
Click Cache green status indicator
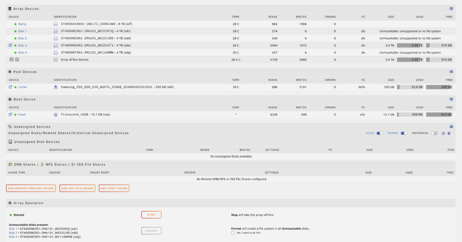coord(15,87)
